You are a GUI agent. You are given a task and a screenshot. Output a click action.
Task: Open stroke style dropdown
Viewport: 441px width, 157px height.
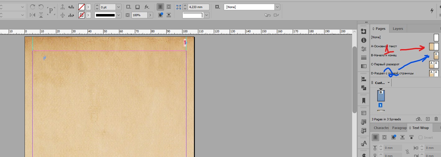118,15
